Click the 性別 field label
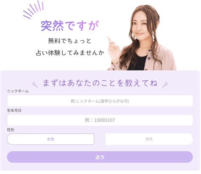The height and width of the screenshot is (174, 201). [11, 130]
